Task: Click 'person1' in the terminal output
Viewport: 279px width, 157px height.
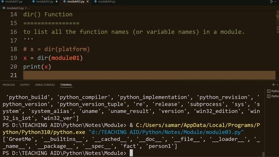Action: (160, 147)
